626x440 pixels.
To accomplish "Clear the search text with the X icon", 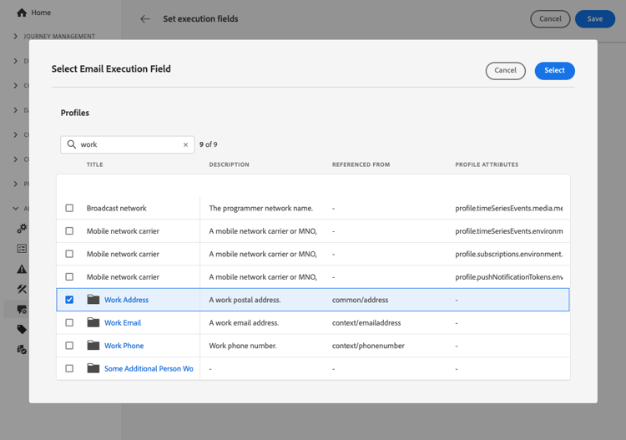I will (x=185, y=145).
